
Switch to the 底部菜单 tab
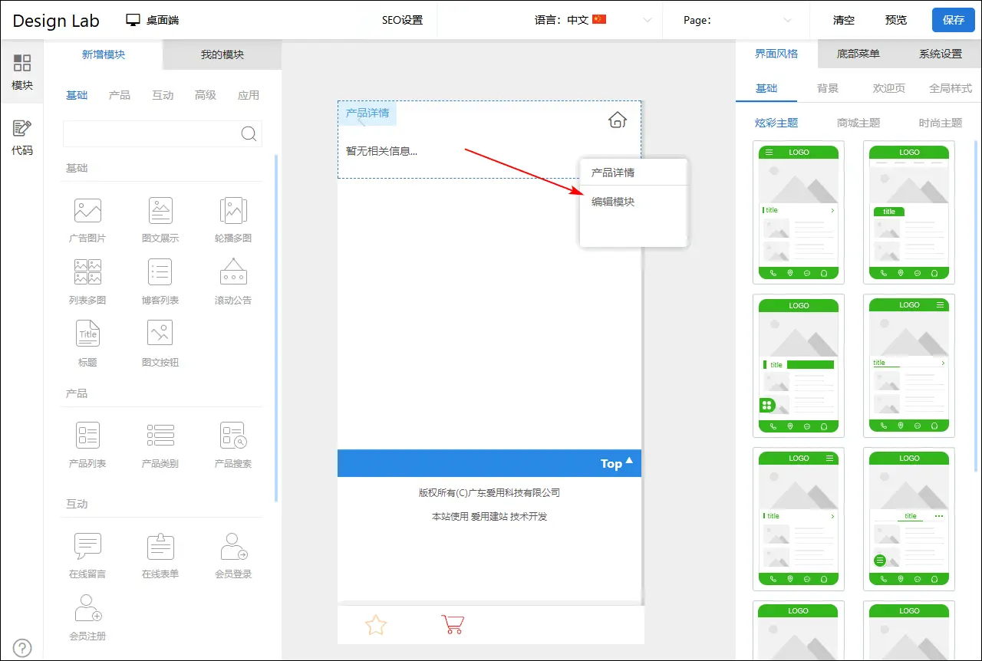pos(858,54)
